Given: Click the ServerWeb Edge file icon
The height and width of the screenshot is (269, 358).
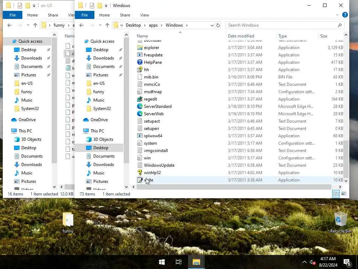Looking at the screenshot, I should 140,114.
